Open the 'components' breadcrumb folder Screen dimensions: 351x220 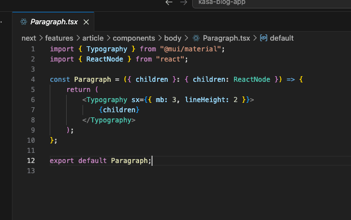click(134, 38)
